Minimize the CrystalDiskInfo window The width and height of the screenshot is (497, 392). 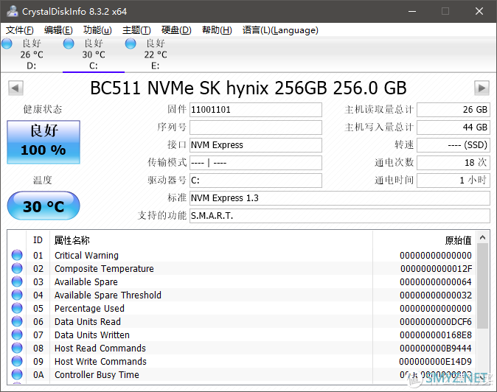[412, 11]
